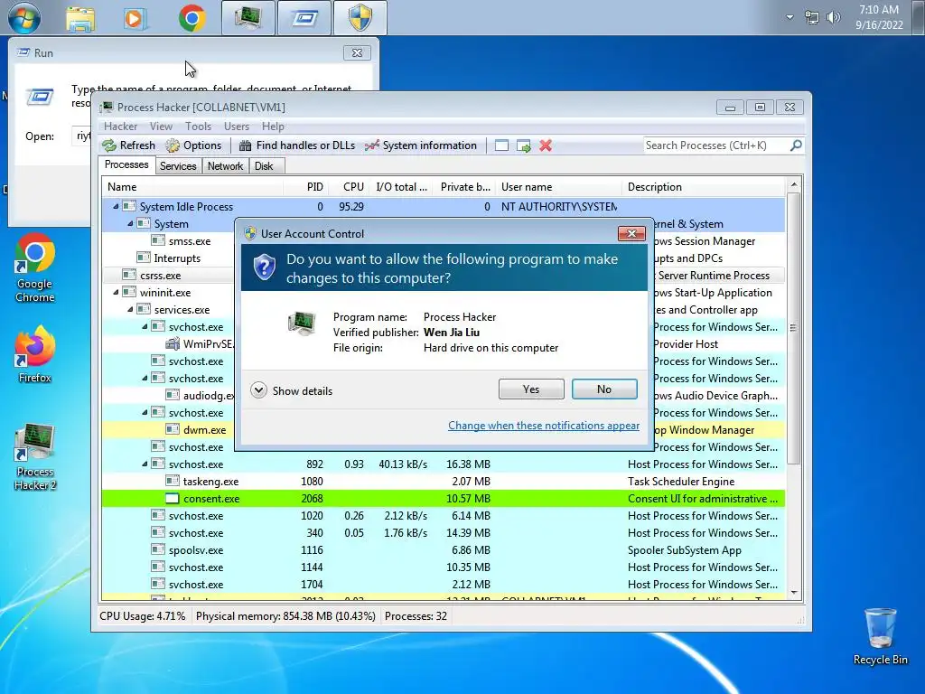Image resolution: width=925 pixels, height=694 pixels.
Task: Collapse svchost.exe node above dwm.exe
Action: pyautogui.click(x=145, y=412)
